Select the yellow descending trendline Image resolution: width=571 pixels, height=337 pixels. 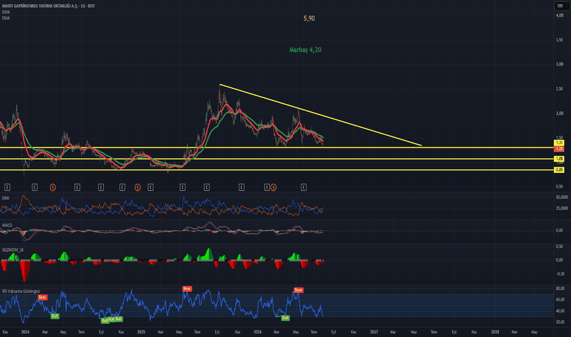(x=320, y=115)
